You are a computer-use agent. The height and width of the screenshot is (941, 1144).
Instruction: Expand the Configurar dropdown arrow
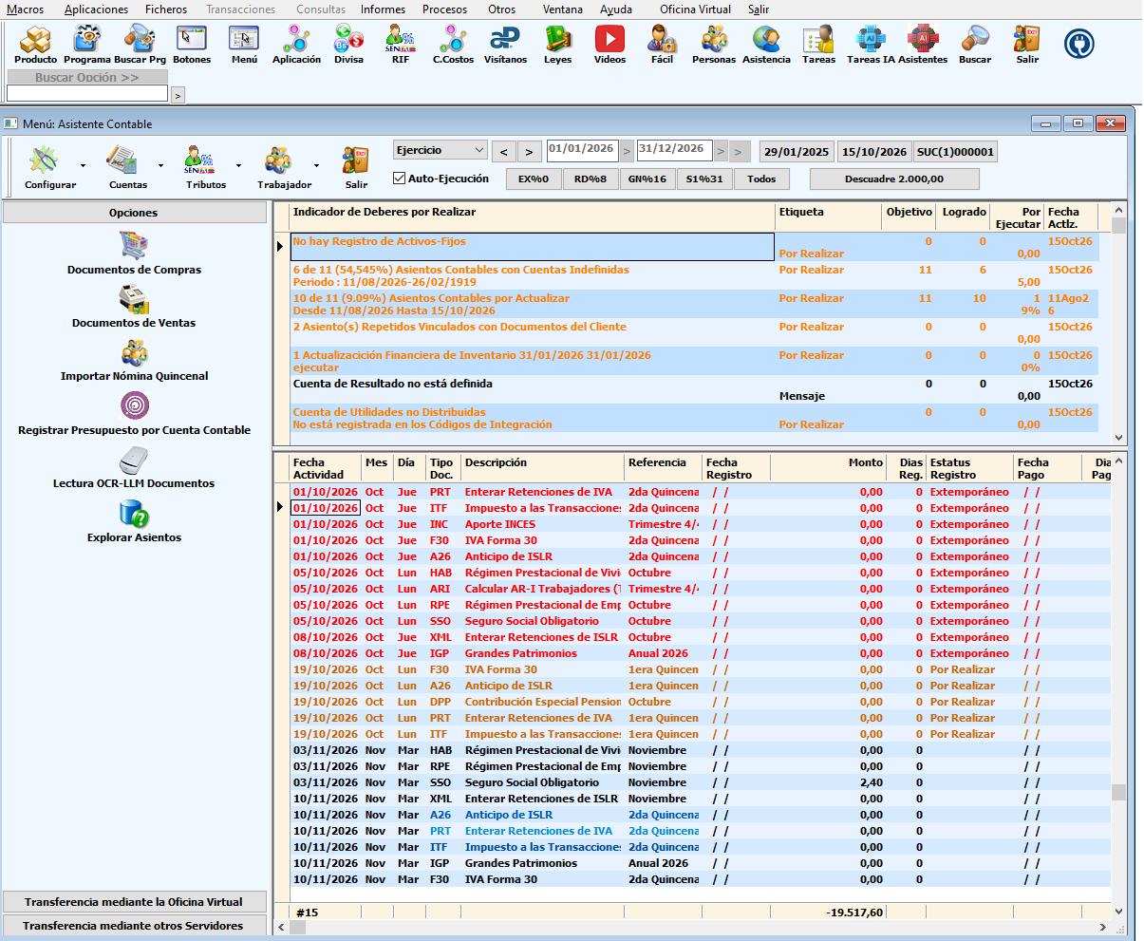click(x=83, y=166)
